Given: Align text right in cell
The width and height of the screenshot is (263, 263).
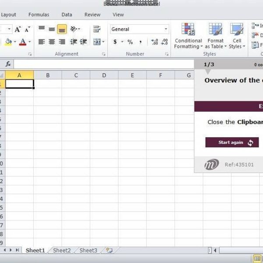Looking at the screenshot, I should 62,42.
